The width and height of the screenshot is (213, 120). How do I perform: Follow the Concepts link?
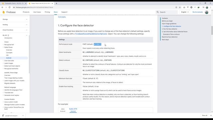[x=62, y=17]
